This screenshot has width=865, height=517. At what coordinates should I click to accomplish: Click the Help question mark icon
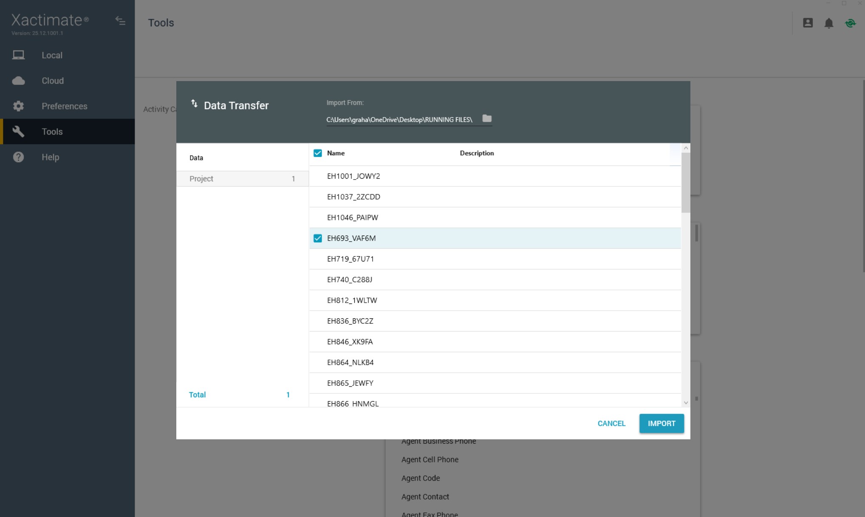click(x=18, y=157)
